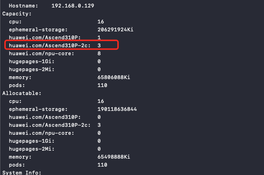Image resolution: width=264 pixels, height=175 pixels.
Task: Click the Capacity ephemeral-storage value 206291924Ki
Action: pos(115,30)
